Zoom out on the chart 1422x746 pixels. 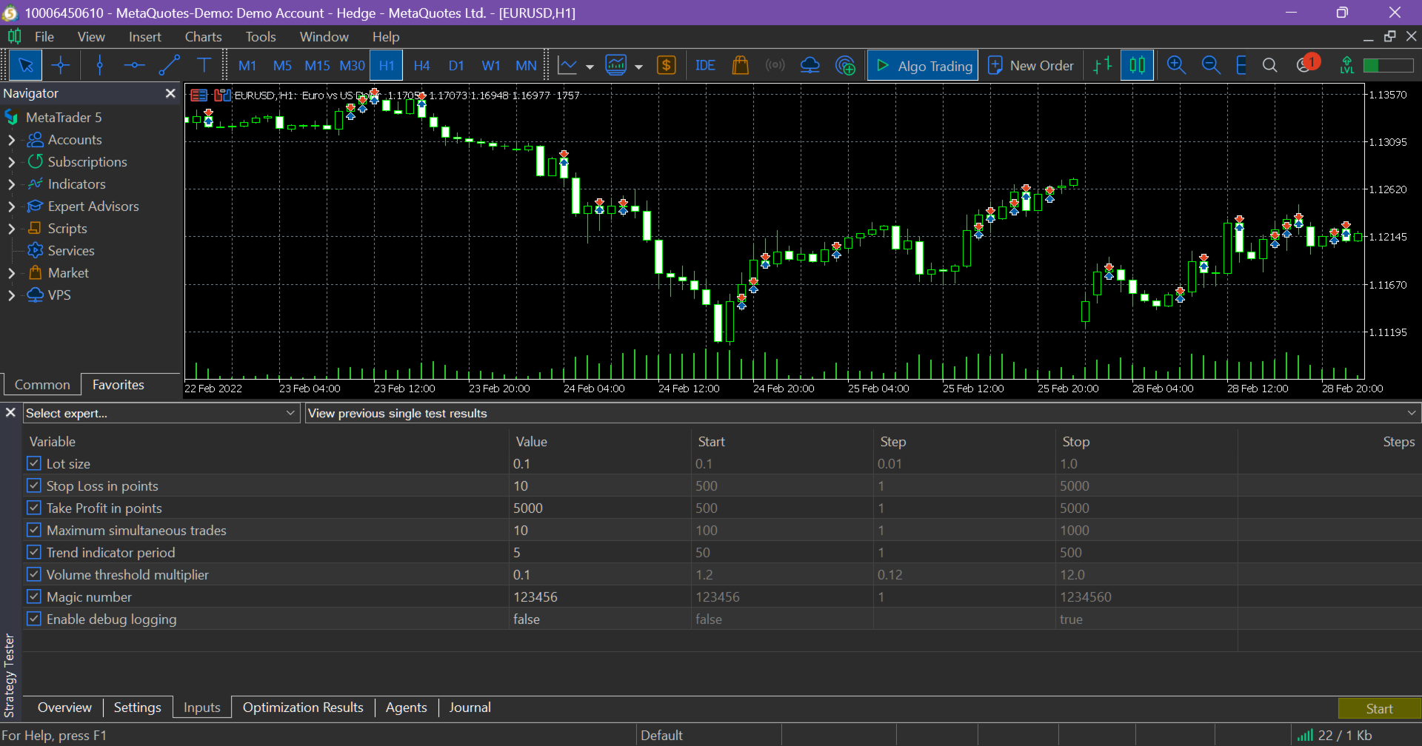tap(1211, 66)
